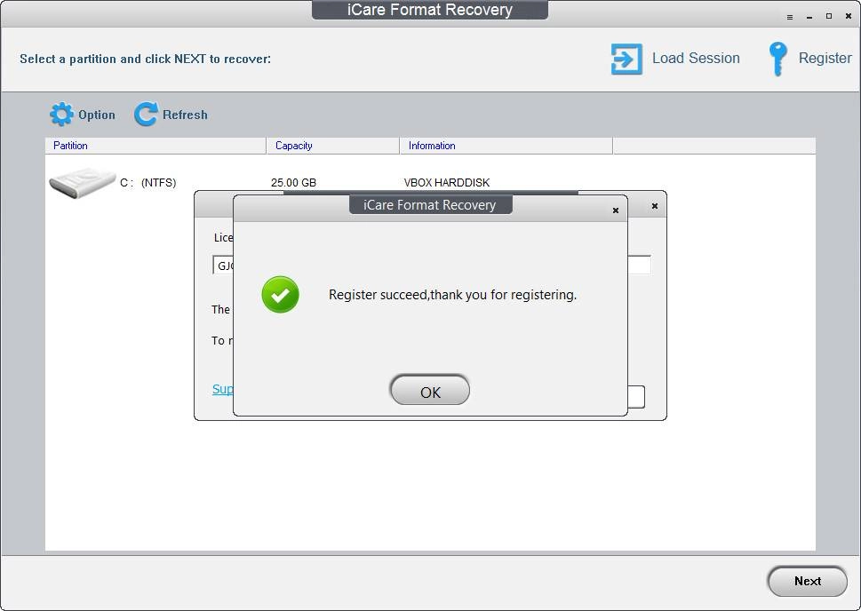Open the Support link in license dialog
Screen dimensions: 861x611
(222, 389)
